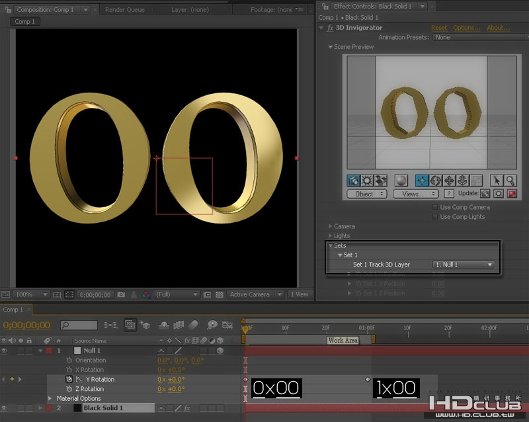
Task: Click the red sphere update render icon
Action: (x=512, y=194)
